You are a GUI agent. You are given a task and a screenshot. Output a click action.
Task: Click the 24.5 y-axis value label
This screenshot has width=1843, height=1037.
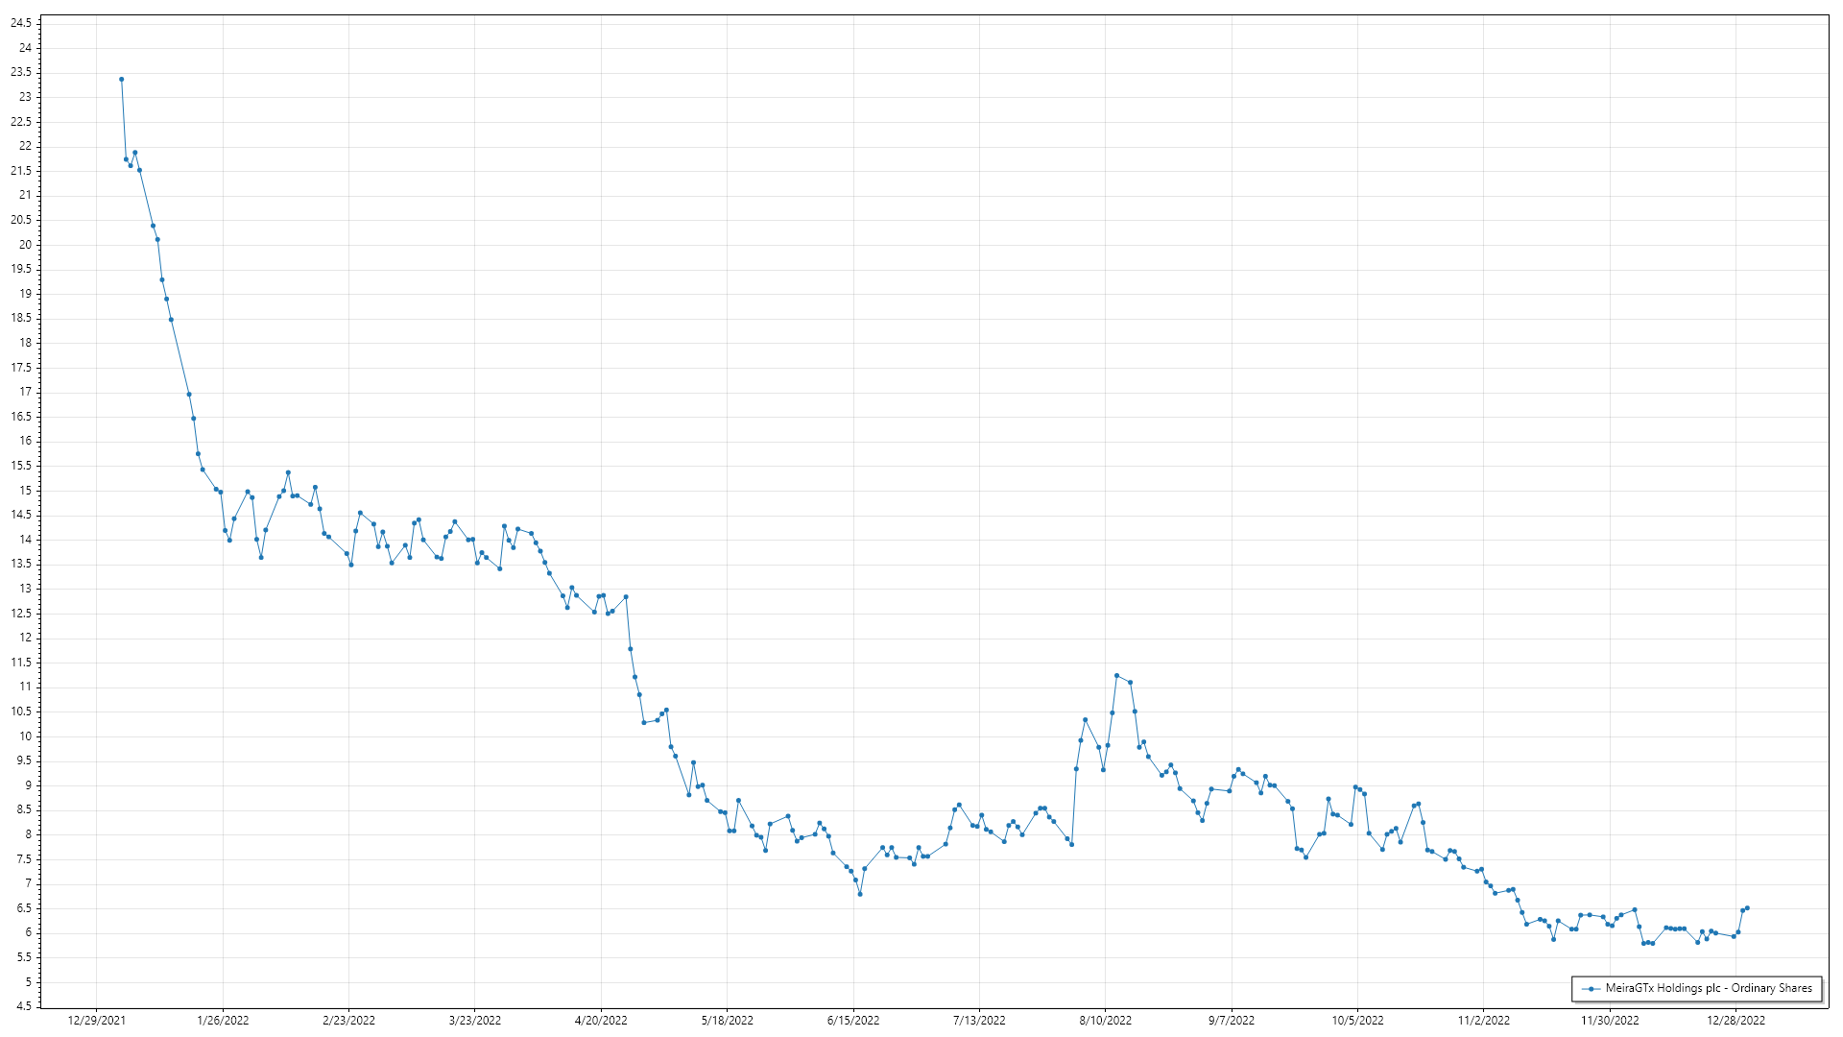coord(20,23)
